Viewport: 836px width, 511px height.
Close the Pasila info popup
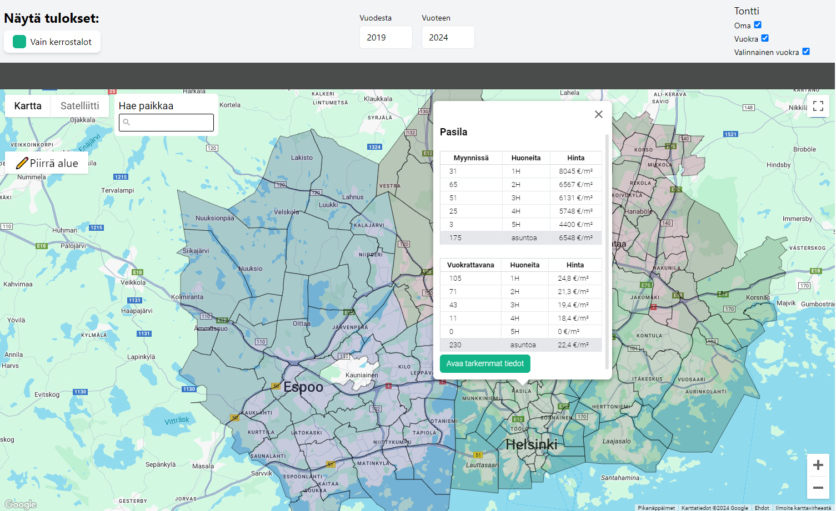(598, 114)
